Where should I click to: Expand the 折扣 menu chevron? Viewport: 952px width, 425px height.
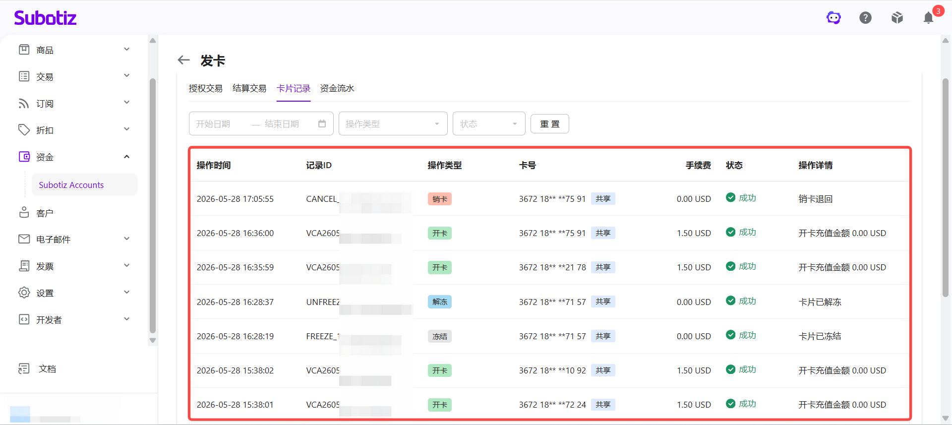point(126,129)
